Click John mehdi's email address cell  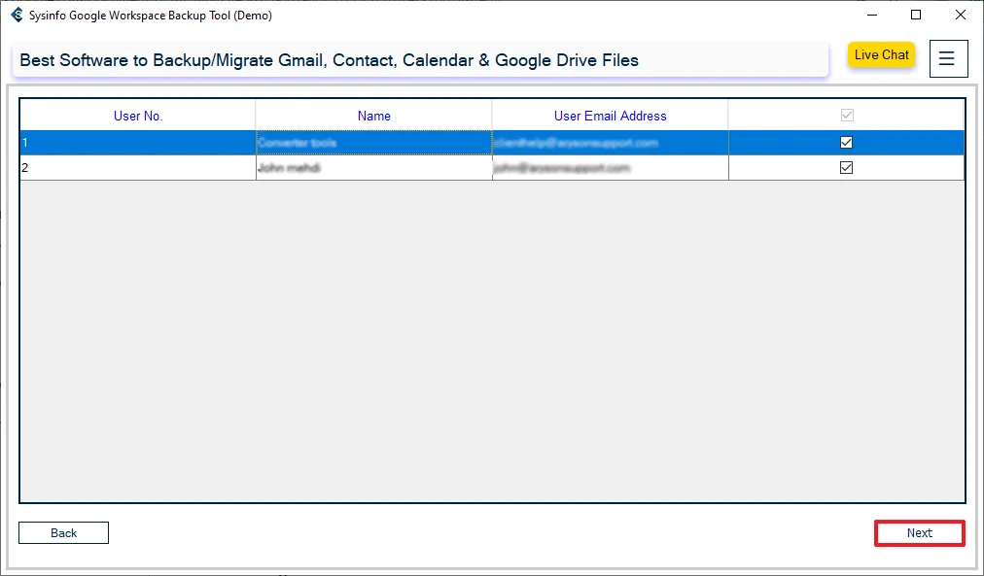610,168
